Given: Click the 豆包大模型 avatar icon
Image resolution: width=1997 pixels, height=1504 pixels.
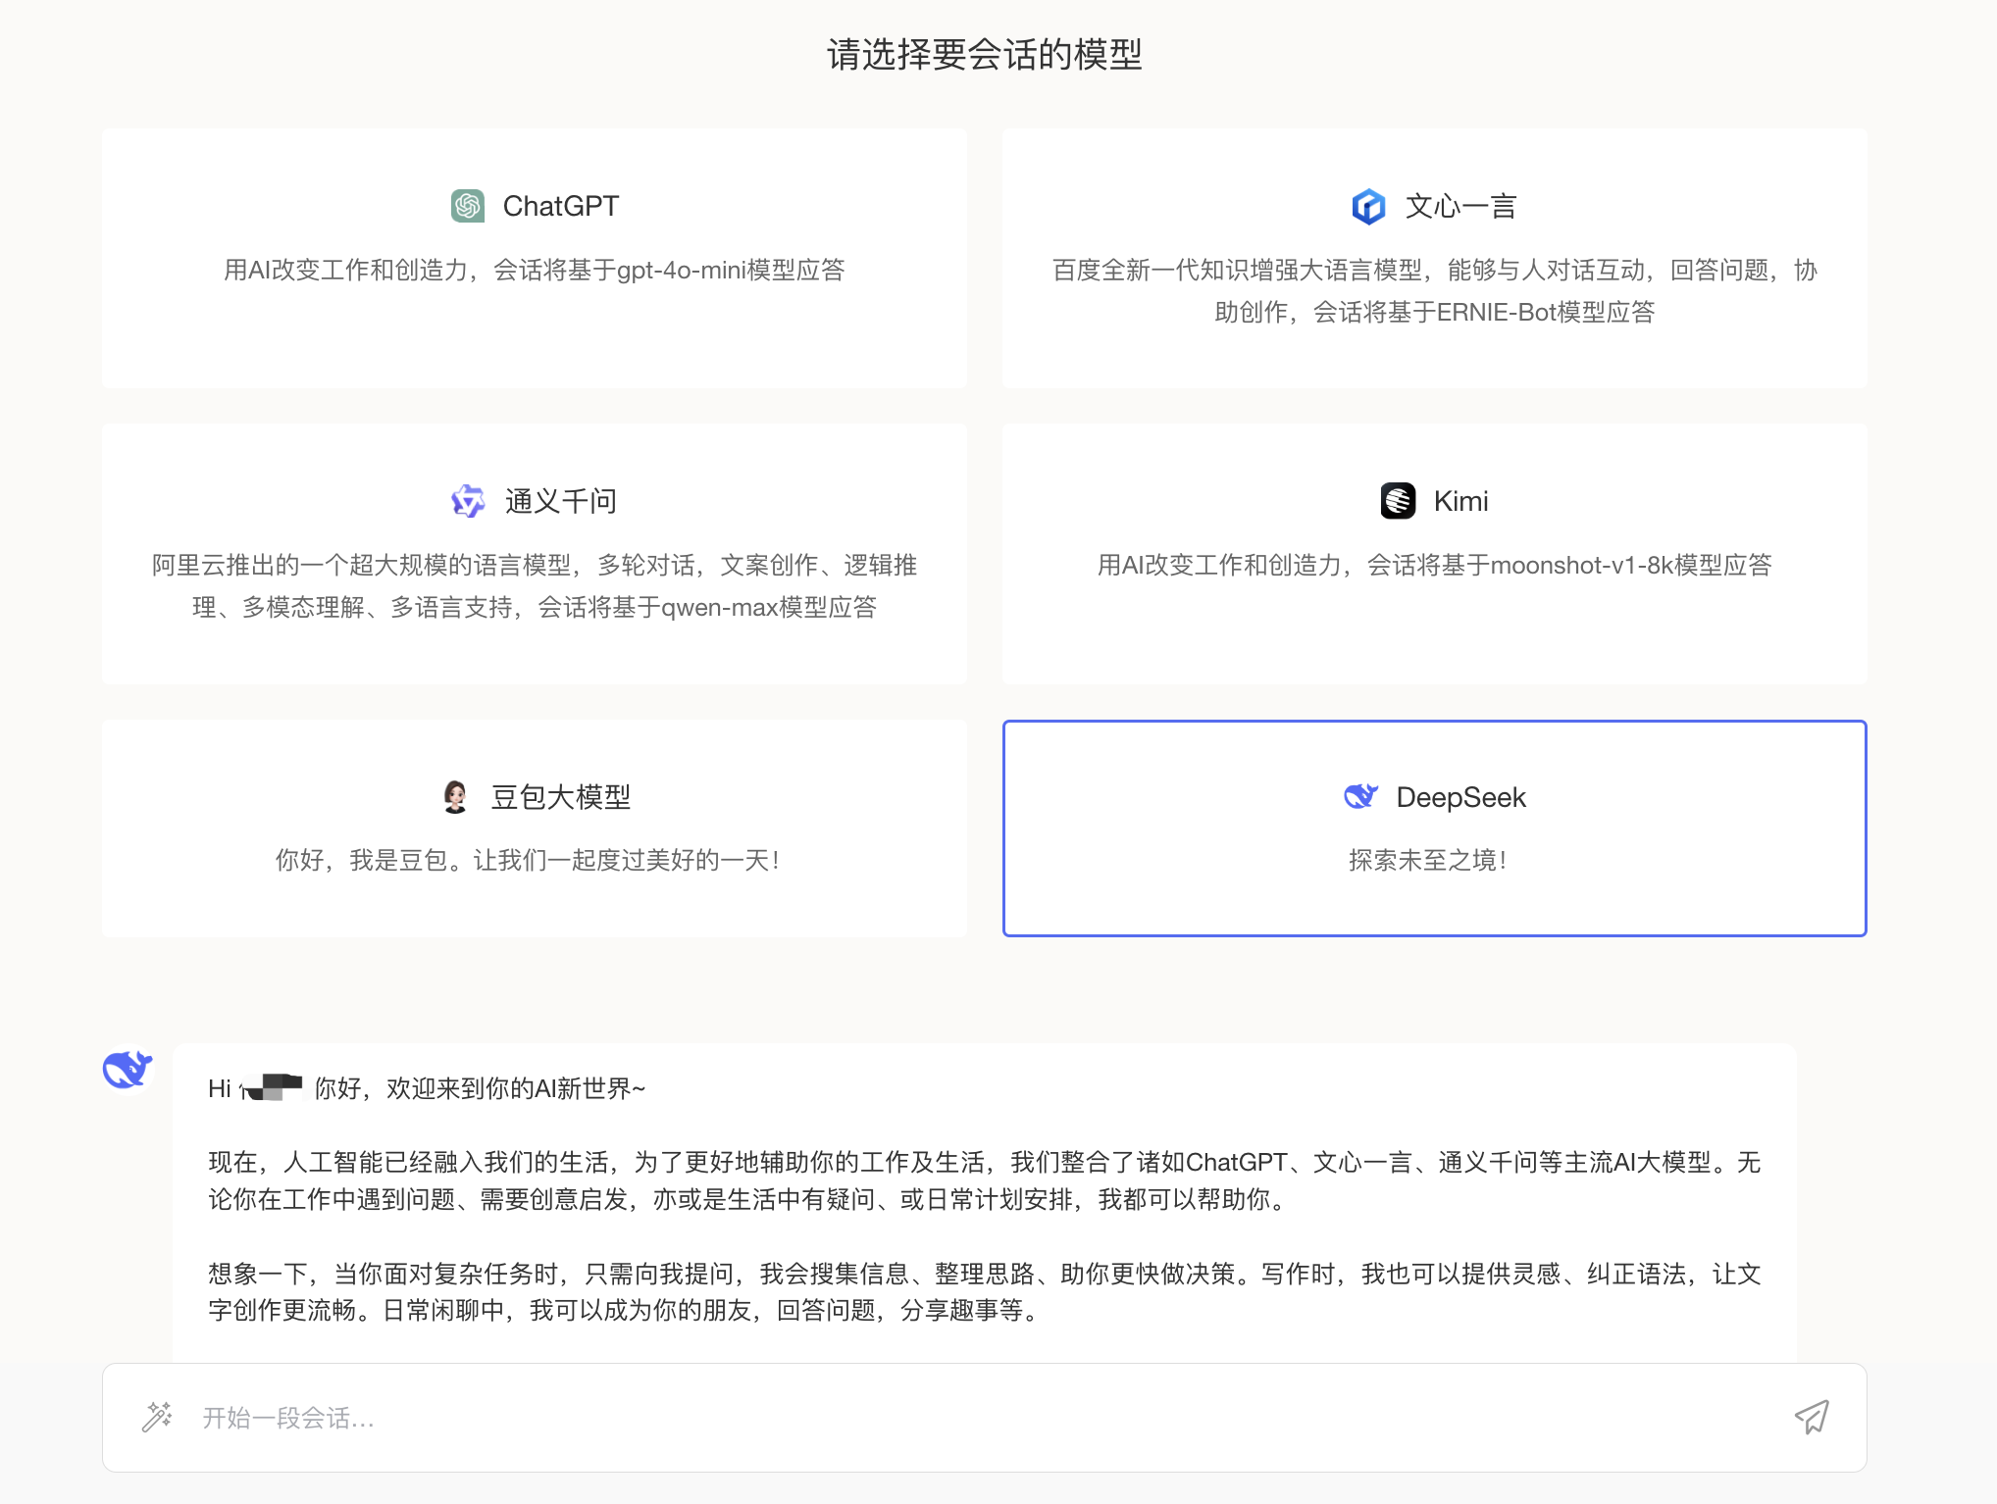Looking at the screenshot, I should (455, 796).
